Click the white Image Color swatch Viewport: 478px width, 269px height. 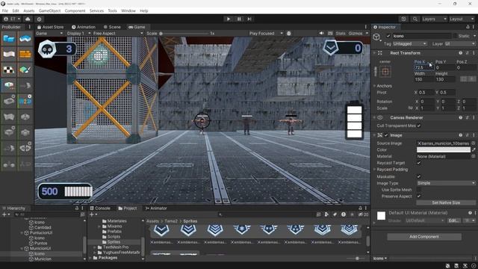tap(444, 149)
